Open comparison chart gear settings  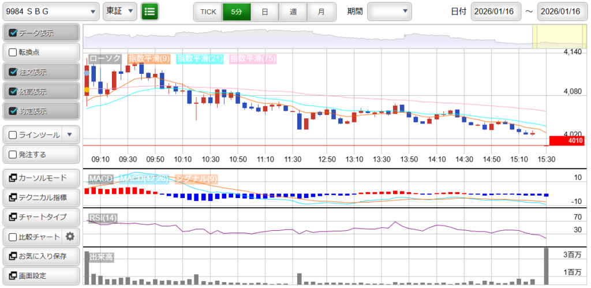point(70,236)
